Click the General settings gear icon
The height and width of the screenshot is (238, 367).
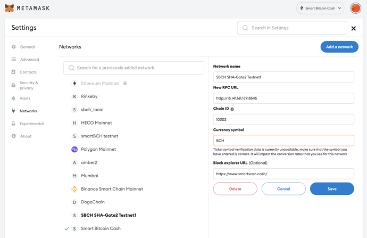pos(14,47)
